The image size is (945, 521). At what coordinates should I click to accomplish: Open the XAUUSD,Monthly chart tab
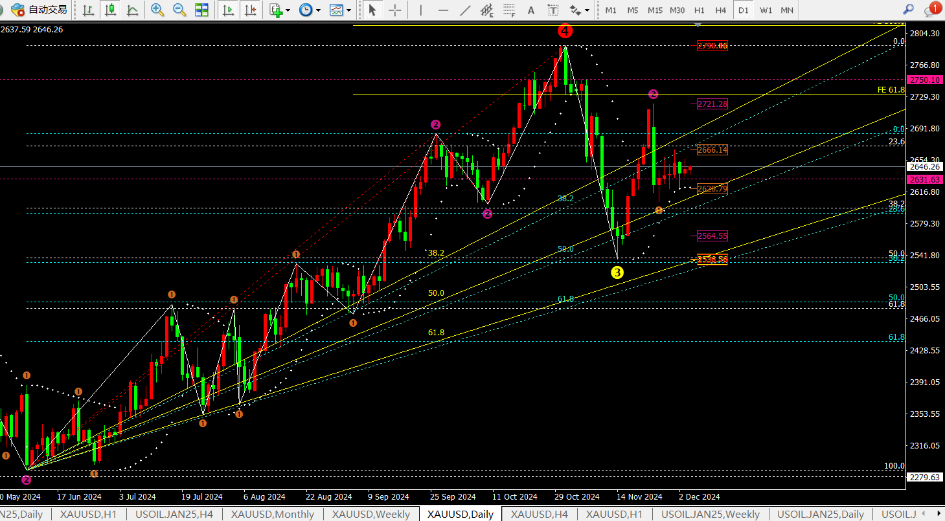[x=273, y=514]
